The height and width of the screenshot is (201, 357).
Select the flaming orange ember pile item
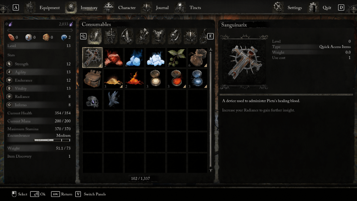pos(134,79)
